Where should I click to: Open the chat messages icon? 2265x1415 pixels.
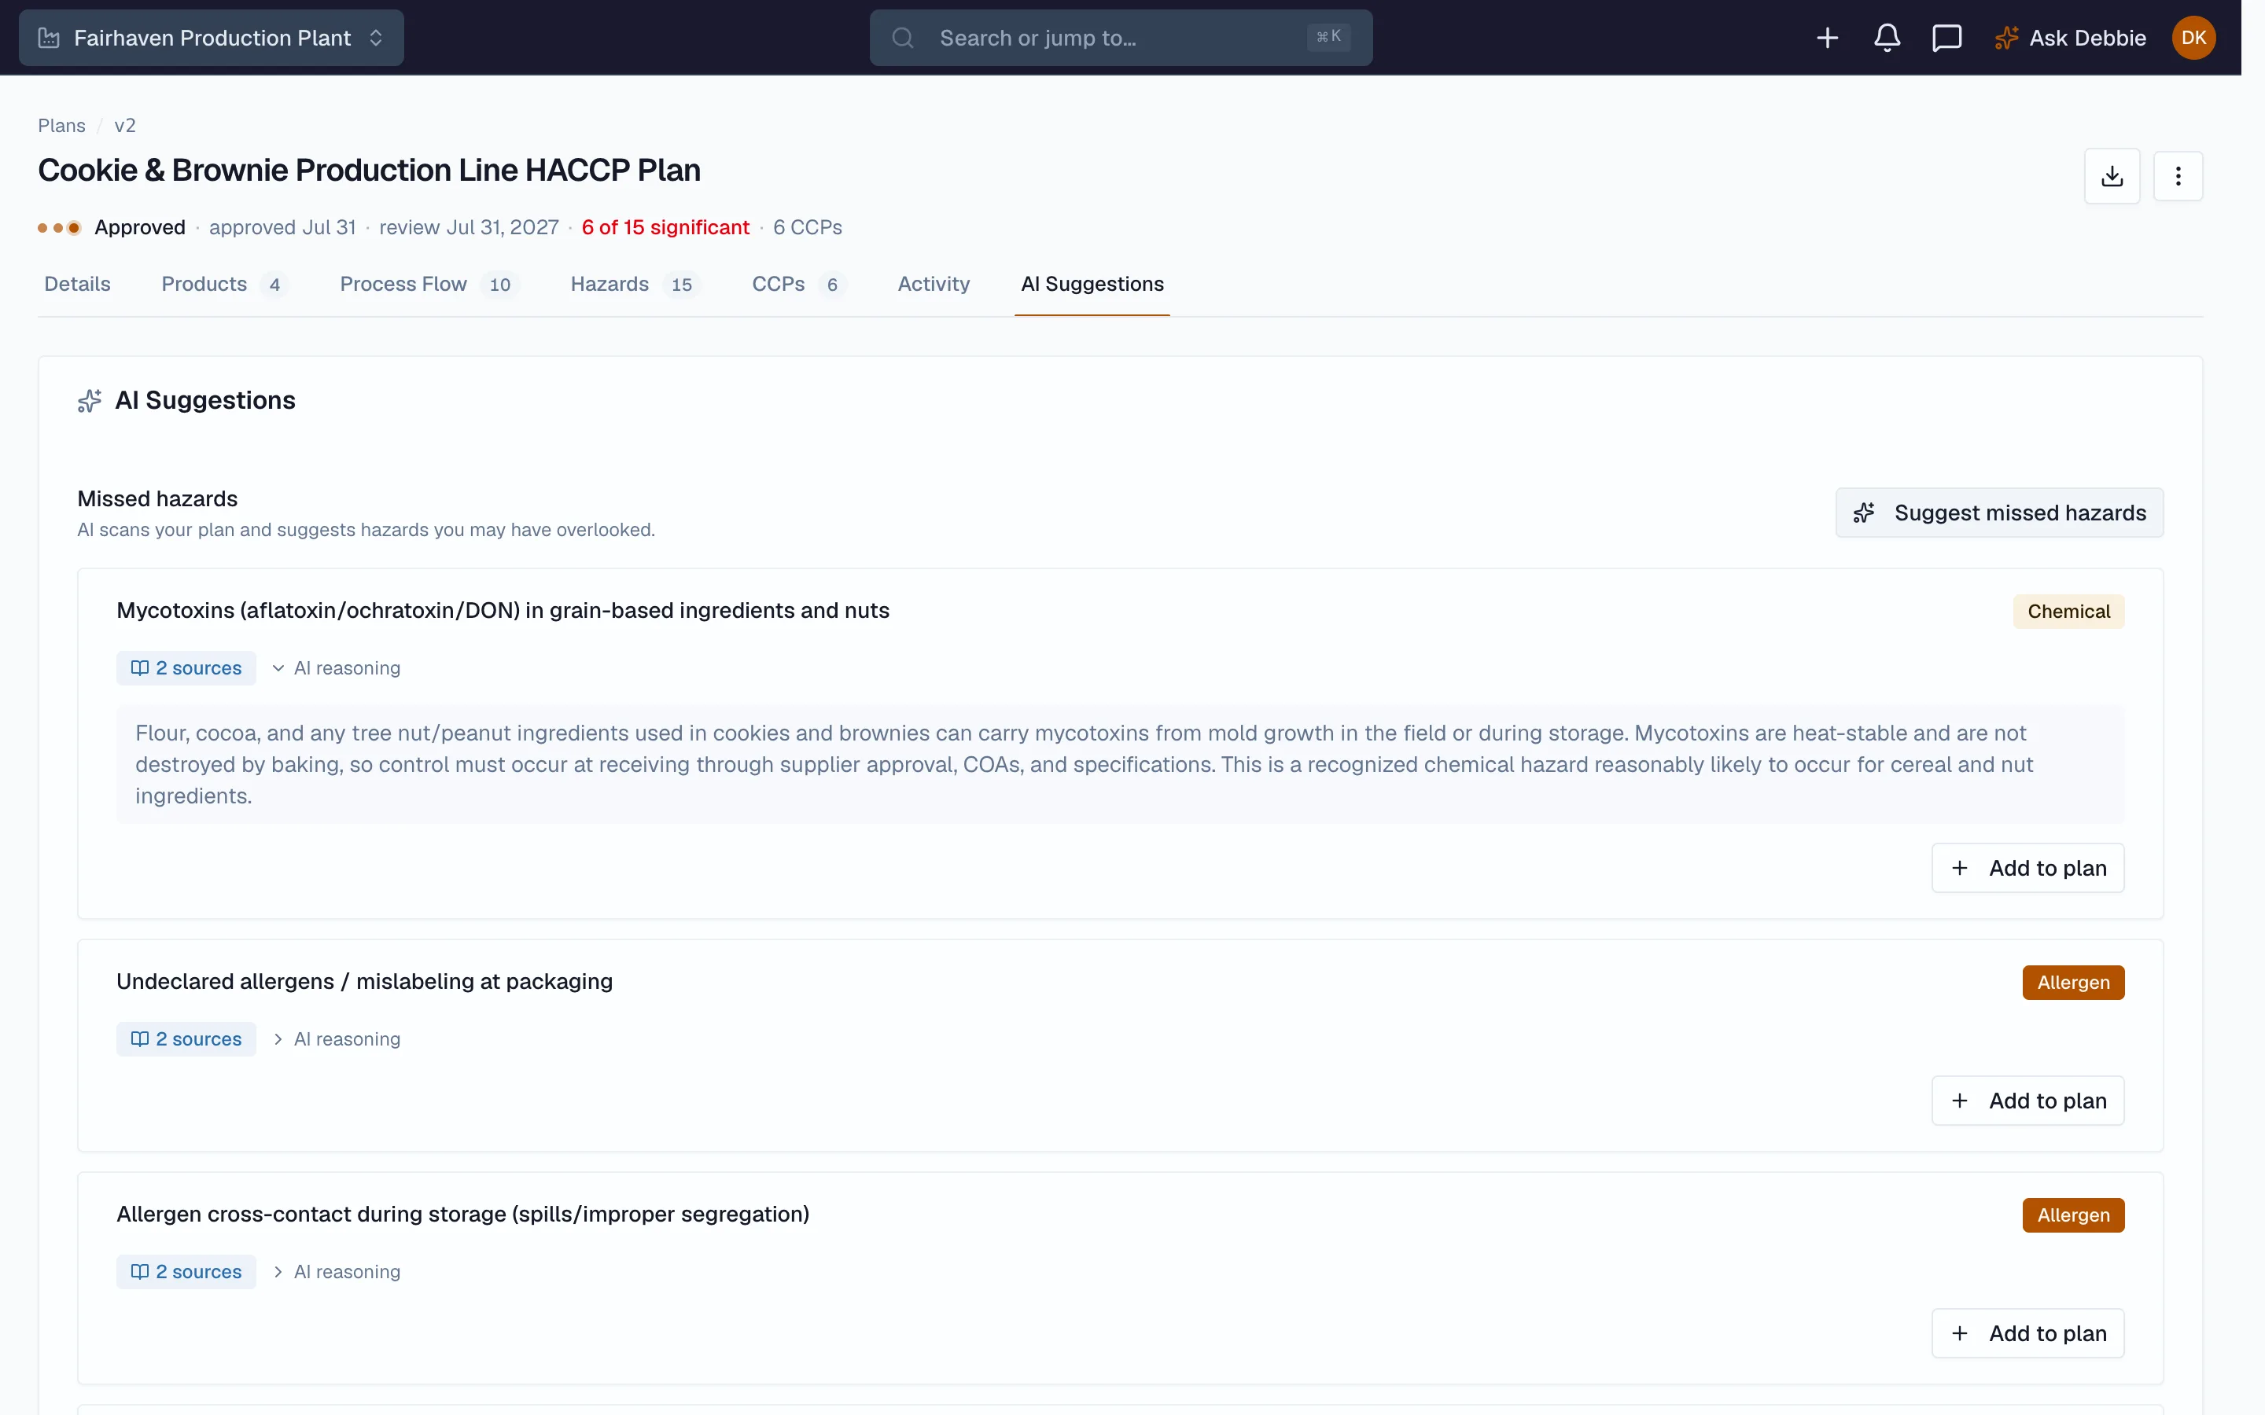1946,38
